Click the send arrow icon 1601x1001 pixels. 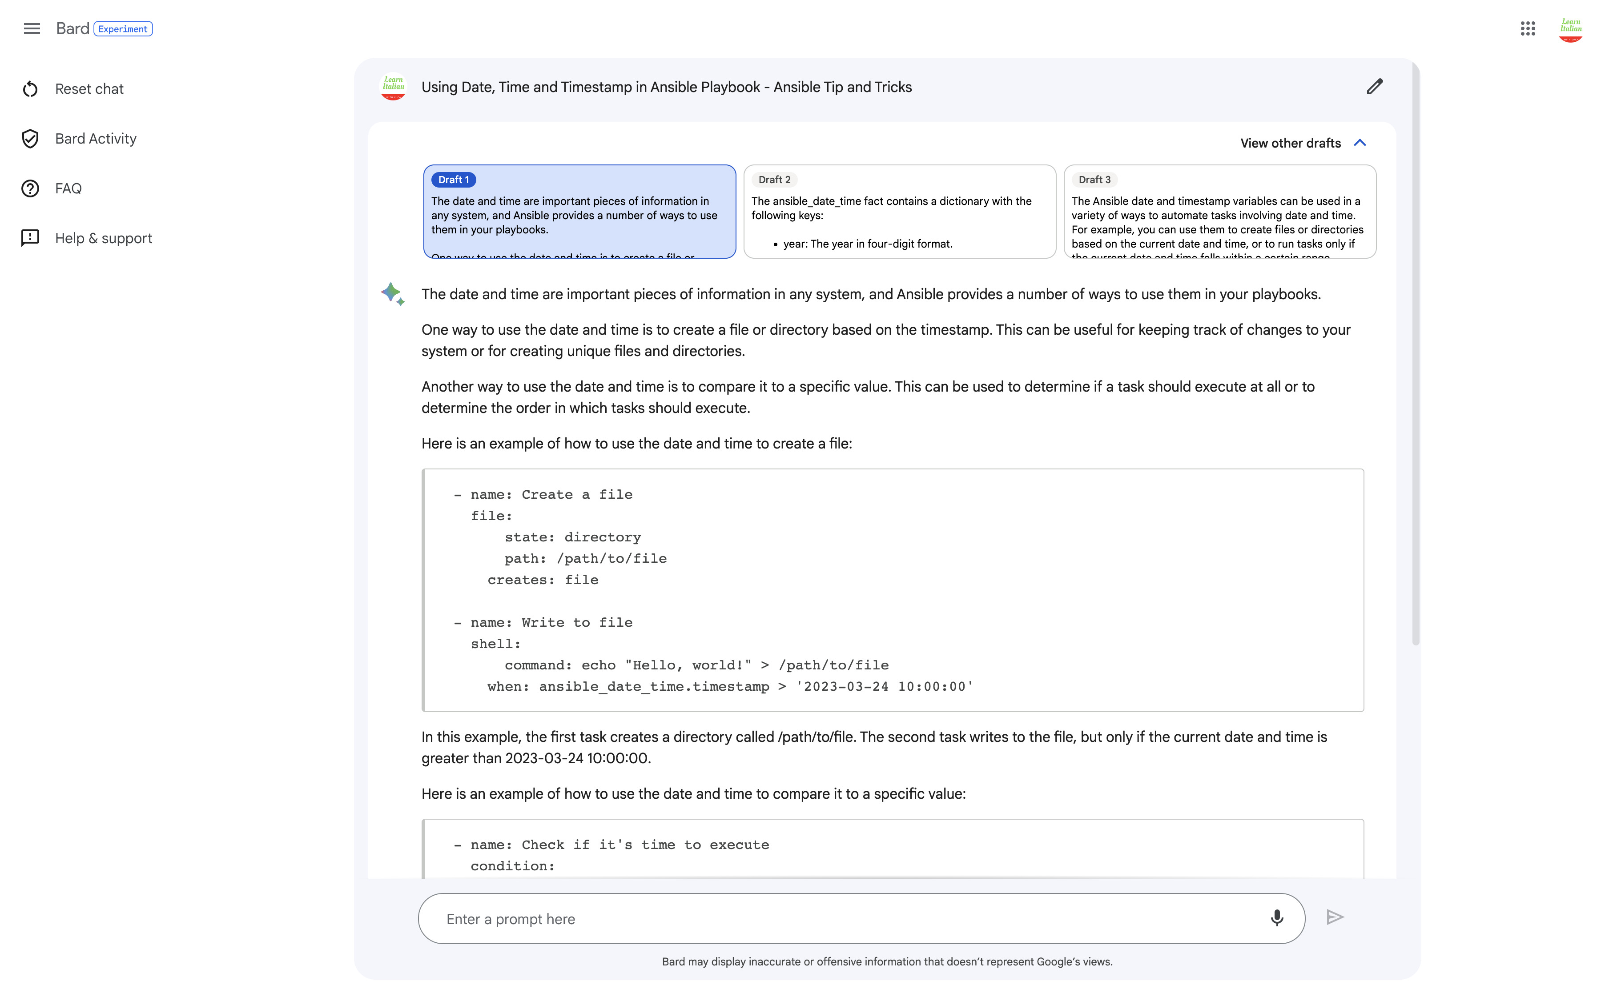coord(1335,917)
